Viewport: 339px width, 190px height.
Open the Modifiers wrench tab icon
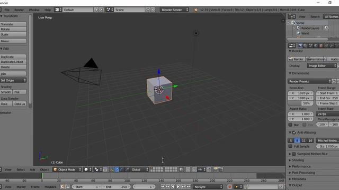(332, 46)
